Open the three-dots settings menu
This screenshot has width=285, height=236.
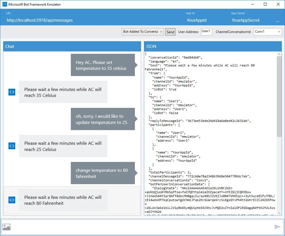(277, 22)
